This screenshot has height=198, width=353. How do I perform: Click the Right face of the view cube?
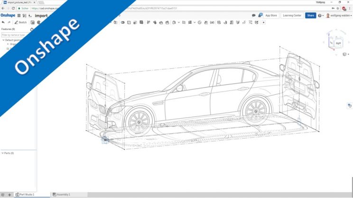tap(338, 43)
